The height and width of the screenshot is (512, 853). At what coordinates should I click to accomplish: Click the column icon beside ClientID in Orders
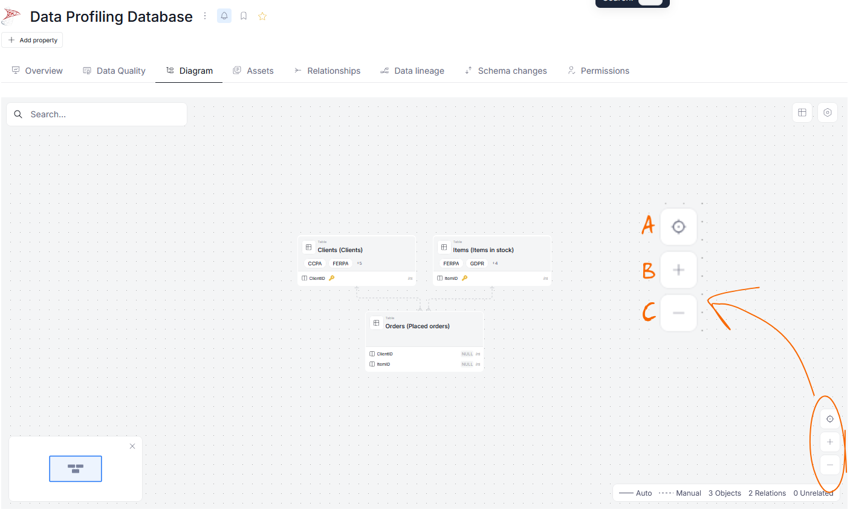click(x=372, y=354)
